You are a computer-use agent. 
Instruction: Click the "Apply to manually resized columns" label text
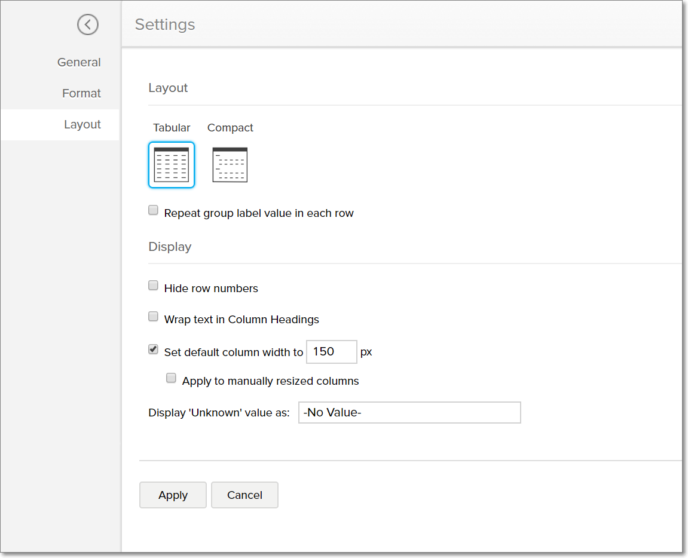(x=270, y=381)
